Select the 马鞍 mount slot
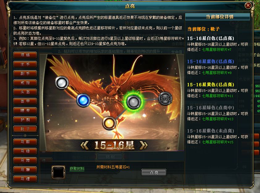260x193 pixels. (x=25, y=142)
